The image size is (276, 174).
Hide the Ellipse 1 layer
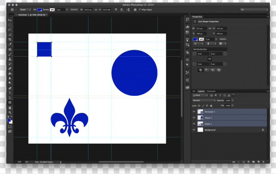[x=194, y=117]
